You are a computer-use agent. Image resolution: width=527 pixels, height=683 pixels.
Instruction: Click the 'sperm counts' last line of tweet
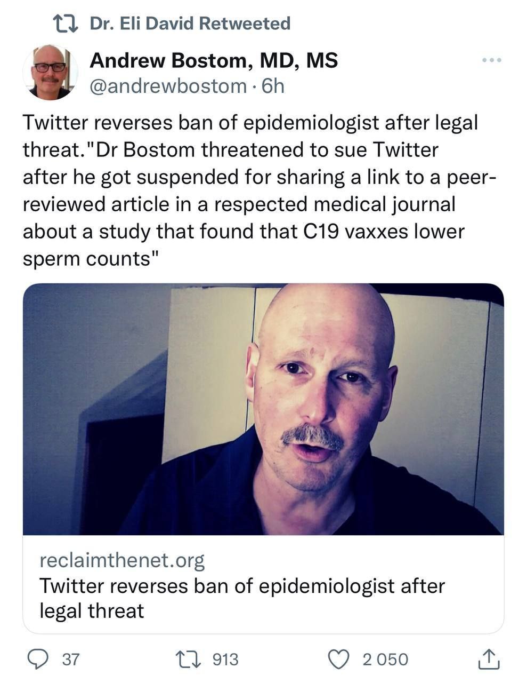[91, 259]
